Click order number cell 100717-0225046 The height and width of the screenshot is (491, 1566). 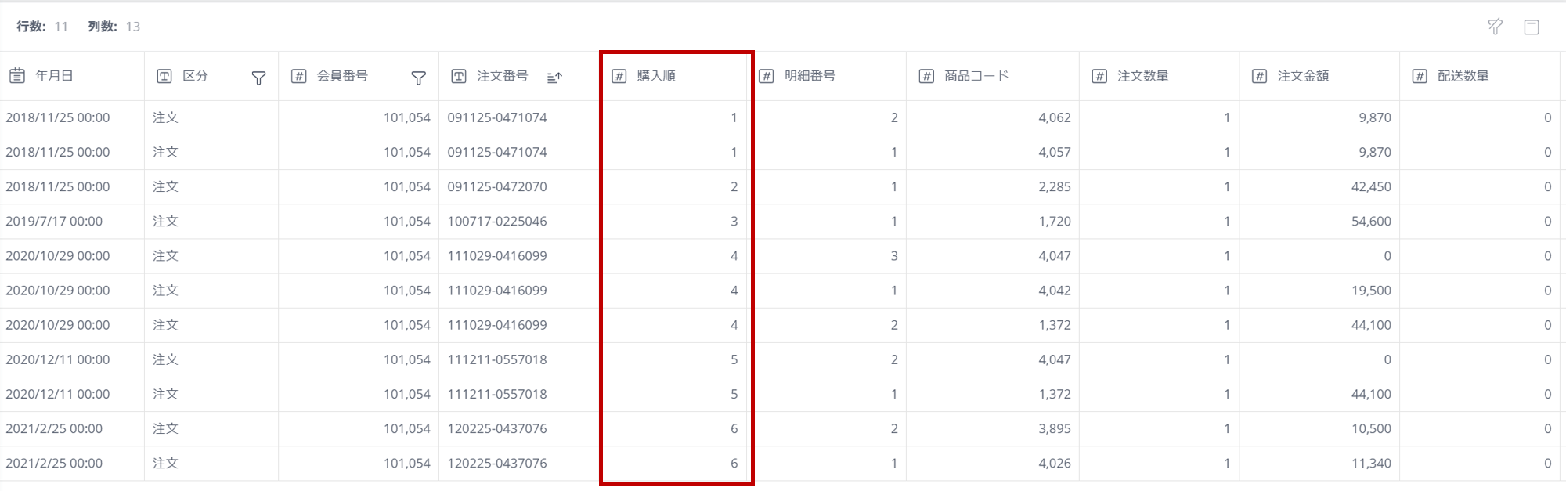coord(497,222)
